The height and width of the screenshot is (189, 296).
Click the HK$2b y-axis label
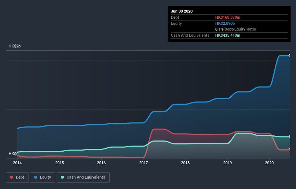pyautogui.click(x=14, y=46)
